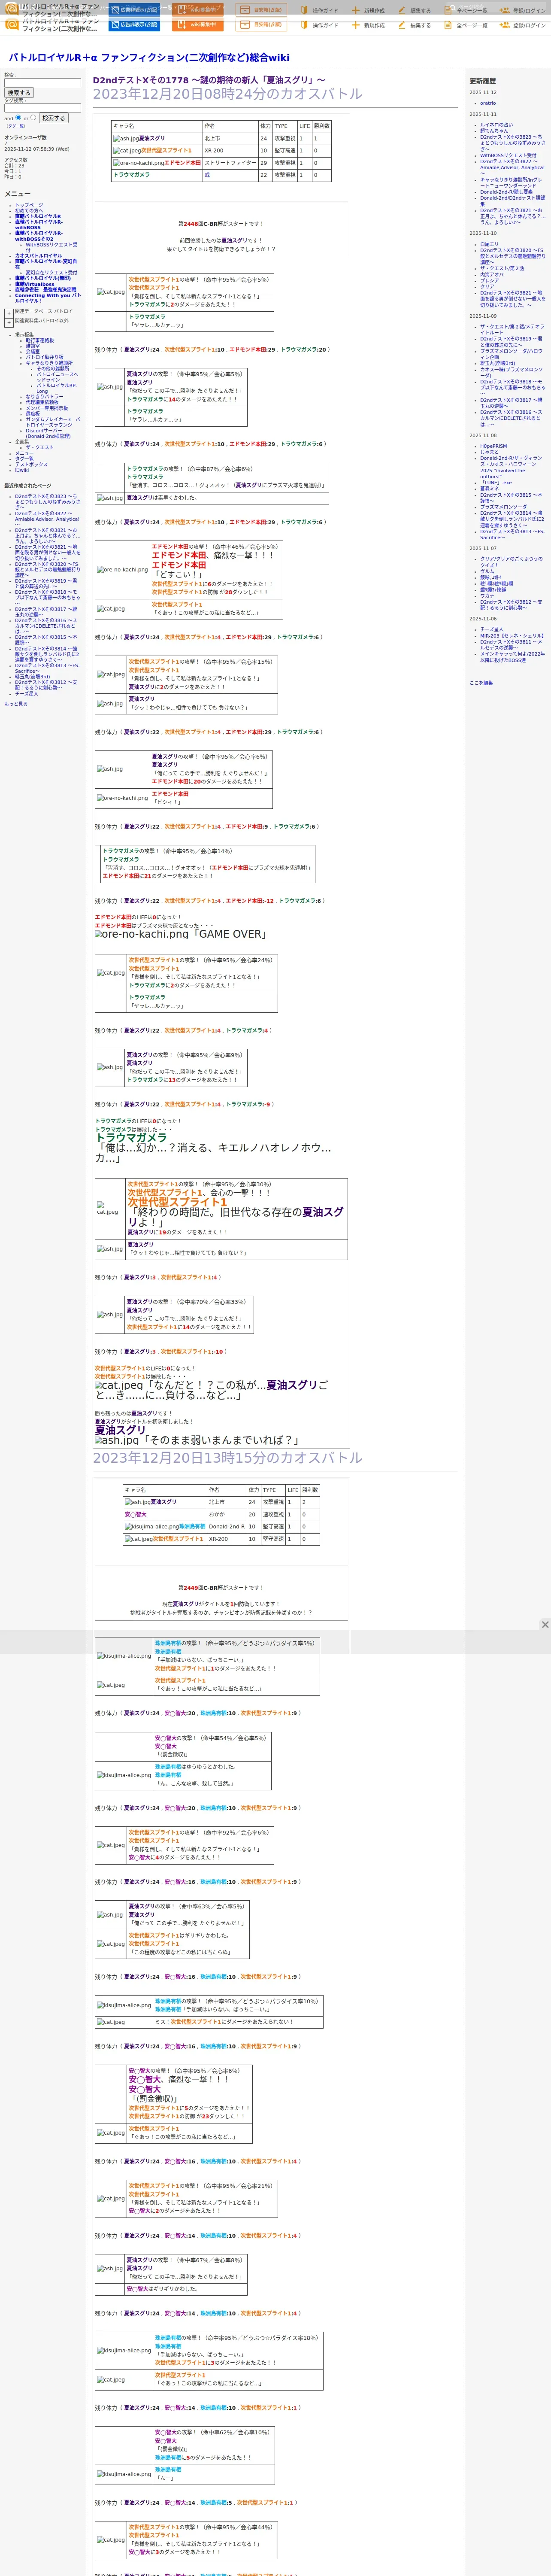This screenshot has width=551, height=2576.
Task: Open 初めての方へ in the left menu
Action: tap(30, 210)
